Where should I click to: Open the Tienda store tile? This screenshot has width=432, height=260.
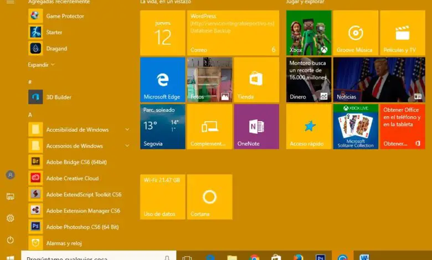pos(256,80)
